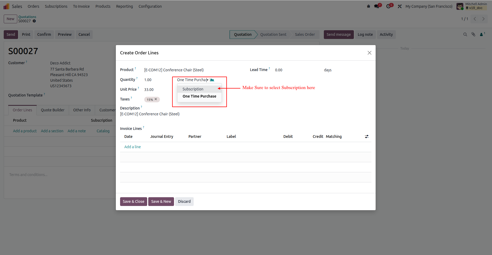Click Add a section link
This screenshot has height=255, width=492.
coord(52,131)
